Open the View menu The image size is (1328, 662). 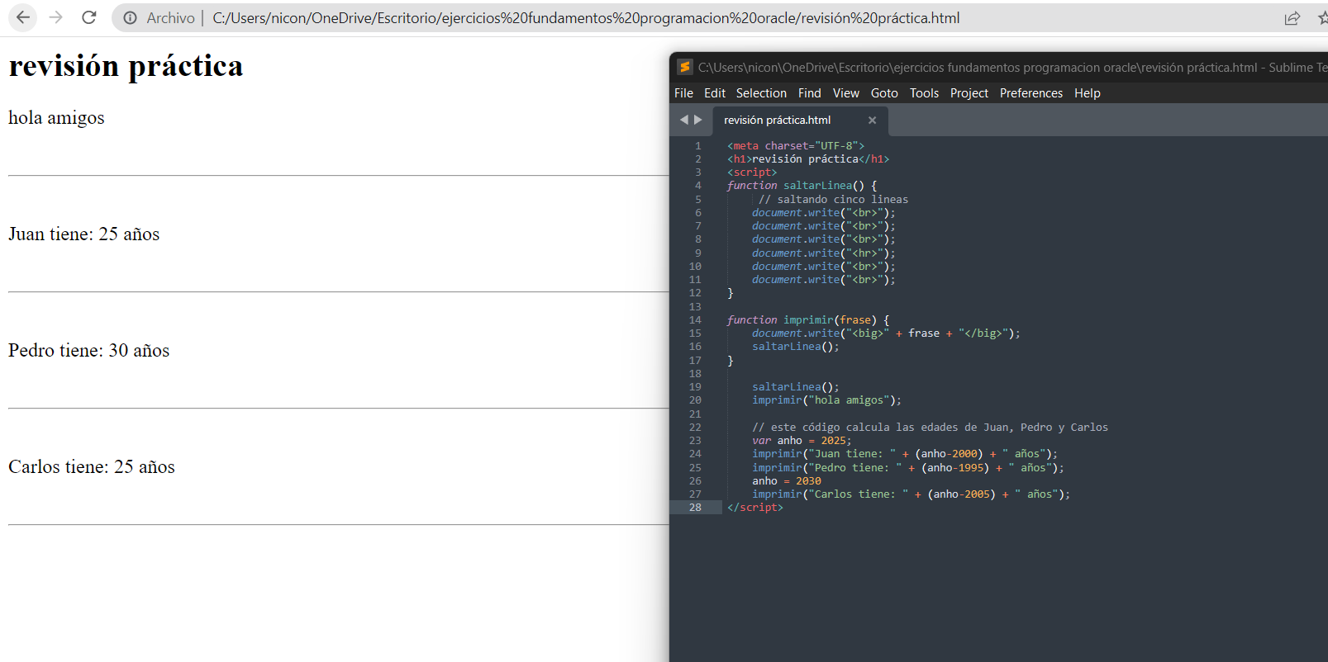(x=845, y=93)
